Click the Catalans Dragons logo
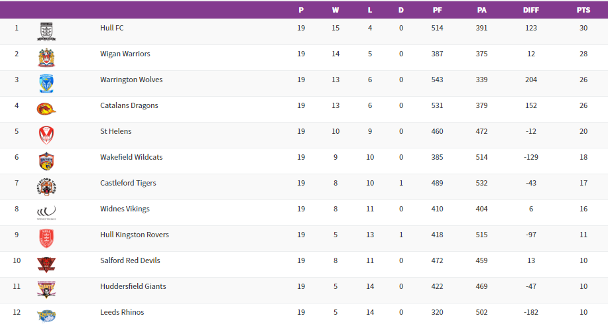 point(46,109)
